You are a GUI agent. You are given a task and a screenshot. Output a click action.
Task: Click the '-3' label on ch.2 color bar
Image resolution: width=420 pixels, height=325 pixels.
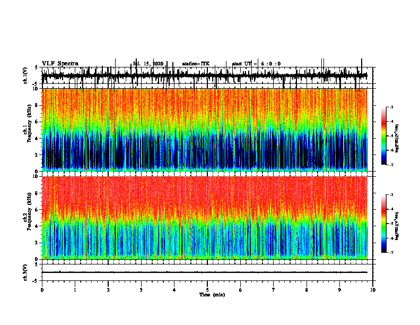[x=390, y=195]
